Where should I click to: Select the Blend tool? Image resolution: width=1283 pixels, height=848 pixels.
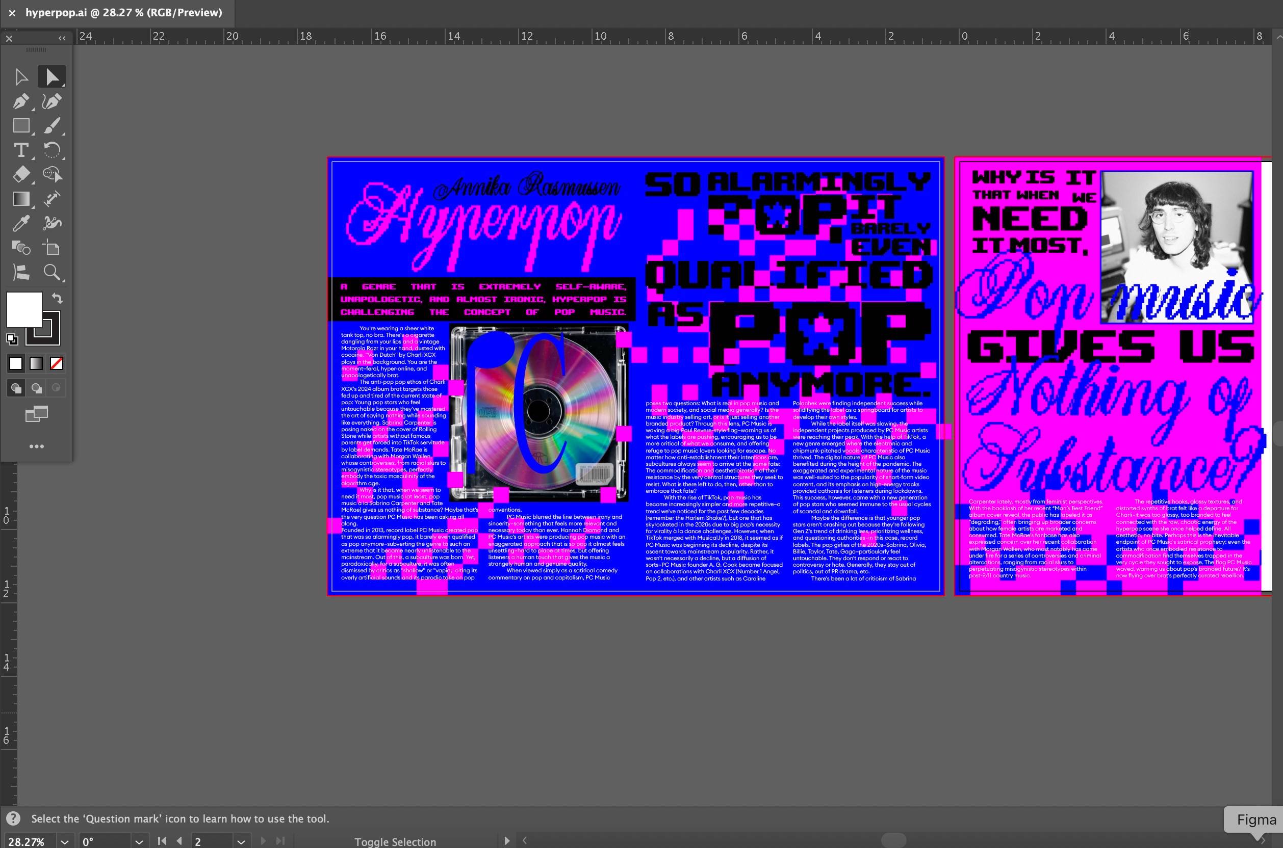point(21,248)
